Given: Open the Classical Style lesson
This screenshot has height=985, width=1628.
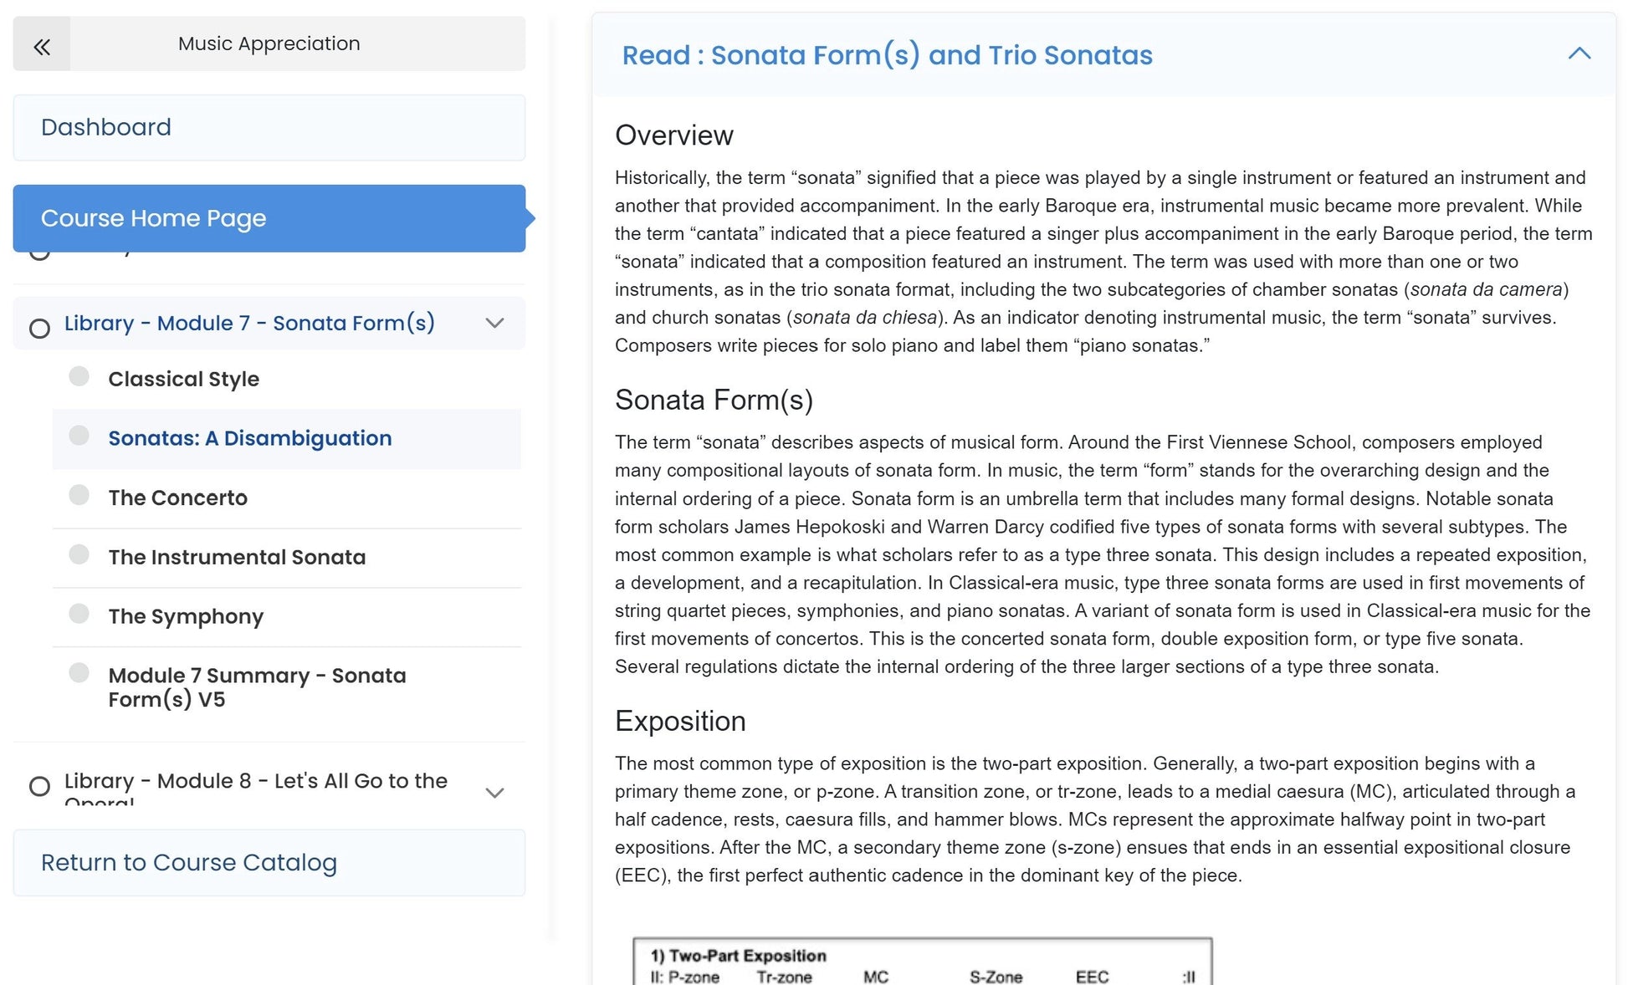Looking at the screenshot, I should [183, 380].
